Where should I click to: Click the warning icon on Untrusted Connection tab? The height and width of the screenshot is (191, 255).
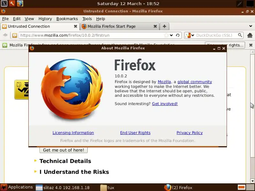point(4,26)
